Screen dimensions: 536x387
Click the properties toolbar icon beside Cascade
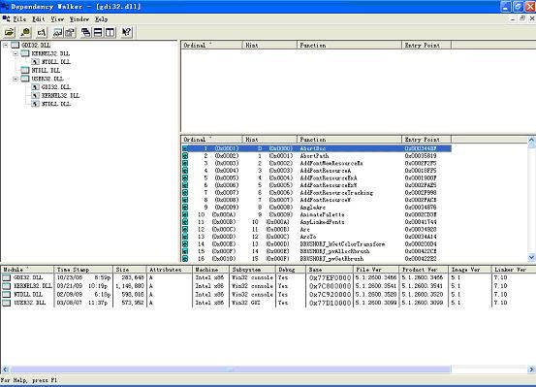pyautogui.click(x=70, y=33)
